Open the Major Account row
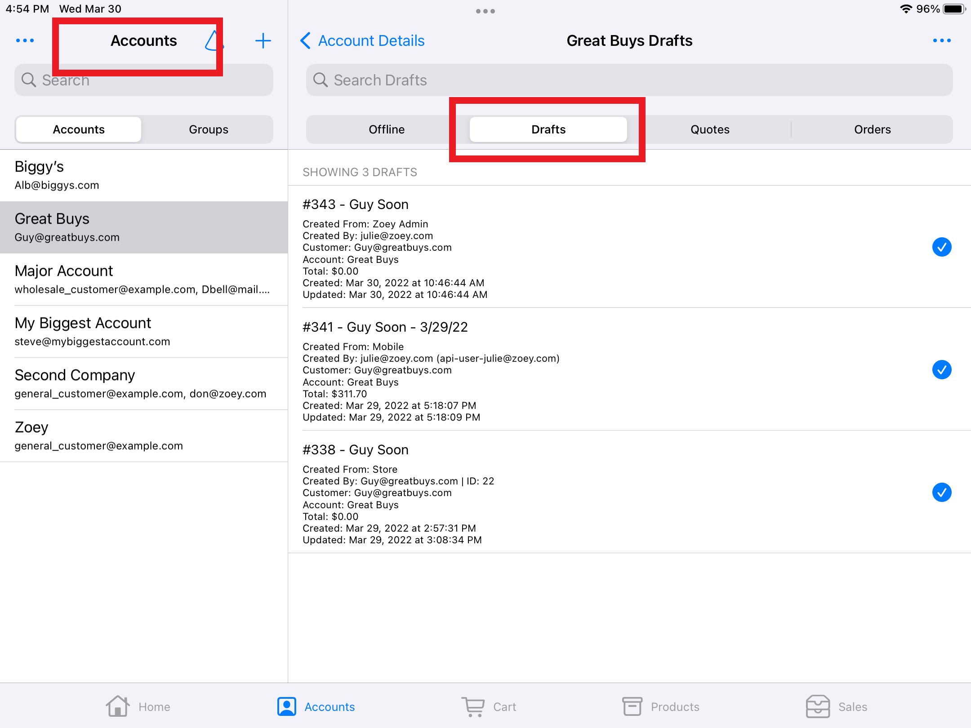 144,279
